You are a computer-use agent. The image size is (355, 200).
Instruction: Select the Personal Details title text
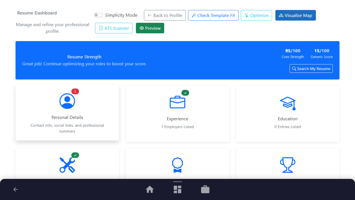click(67, 117)
